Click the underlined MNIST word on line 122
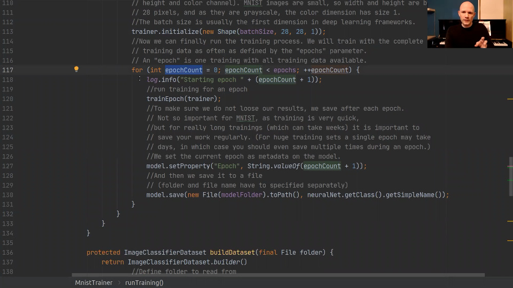This screenshot has height=288, width=513. (x=245, y=118)
